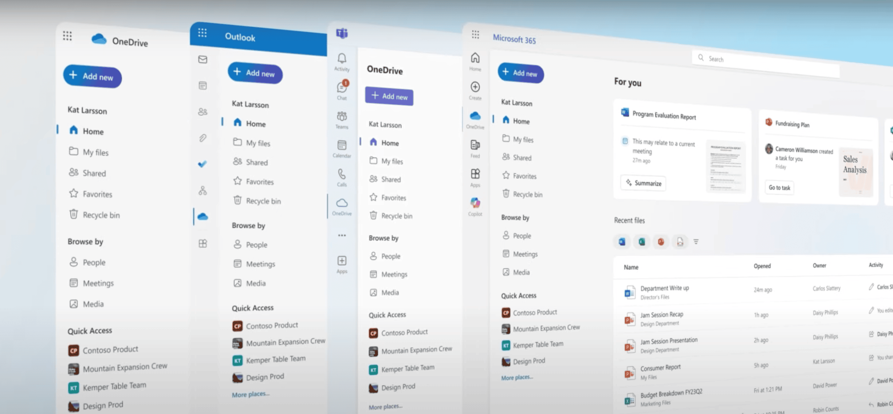Screen dimensions: 893x414
Task: Expand More places in Outlook sidebar
Action: tap(250, 393)
